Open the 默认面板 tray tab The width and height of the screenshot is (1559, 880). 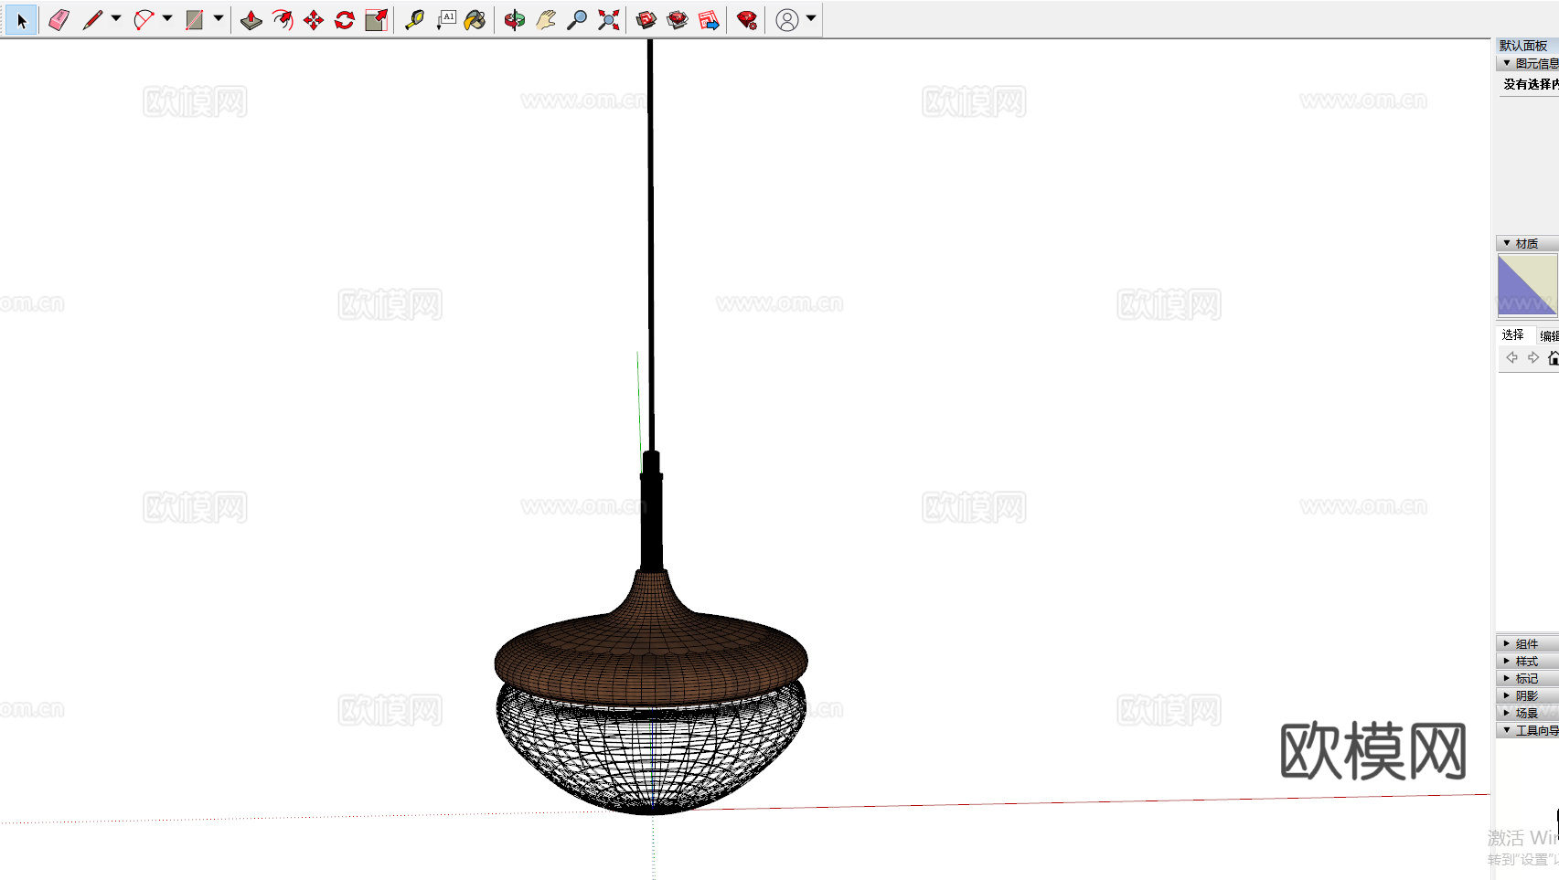coord(1523,46)
